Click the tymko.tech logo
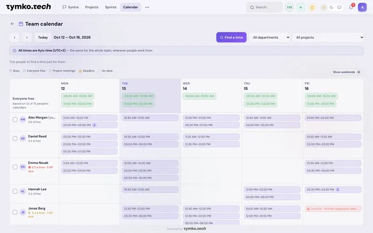This screenshot has width=373, height=233. click(28, 7)
